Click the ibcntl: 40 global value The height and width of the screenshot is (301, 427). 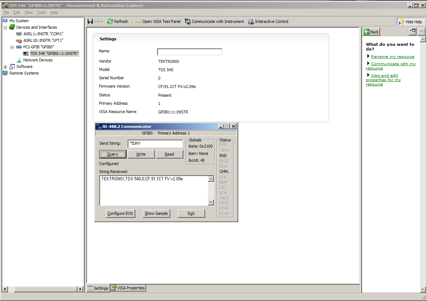click(x=197, y=161)
